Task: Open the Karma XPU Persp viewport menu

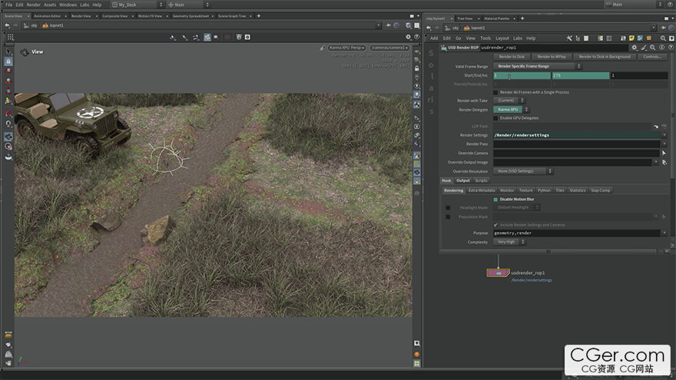Action: [347, 48]
